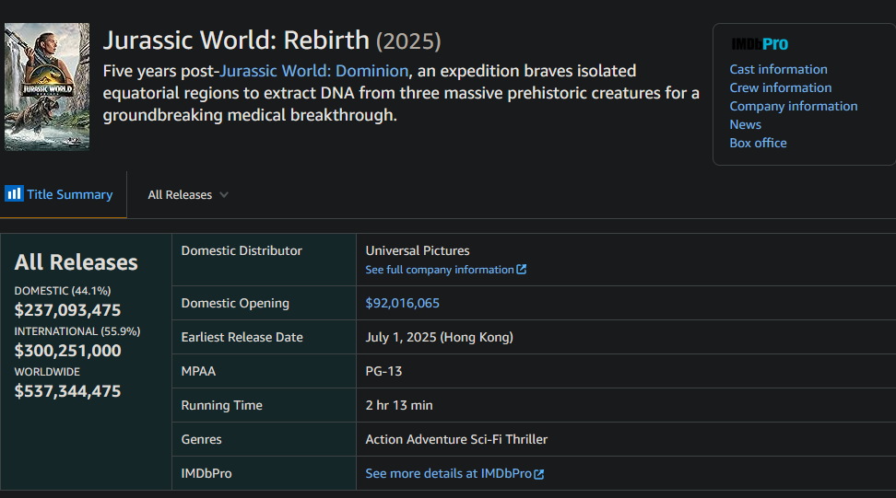Click the Jurassic World: Rebirth poster thumbnail
Viewport: 896px width, 498px height.
click(47, 87)
